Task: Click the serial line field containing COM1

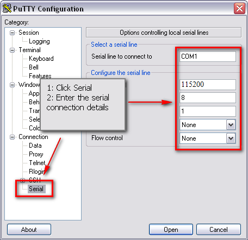Action: (208, 56)
